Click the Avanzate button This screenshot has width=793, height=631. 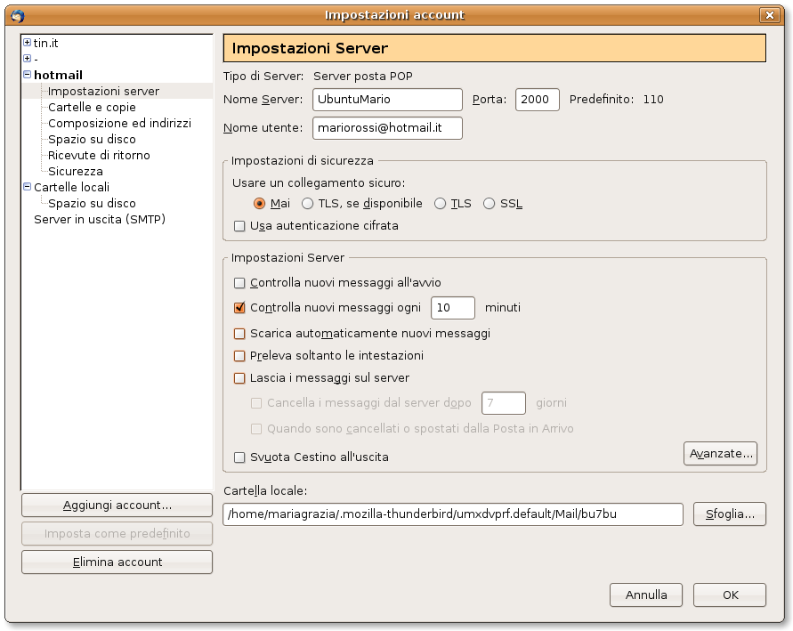click(720, 453)
